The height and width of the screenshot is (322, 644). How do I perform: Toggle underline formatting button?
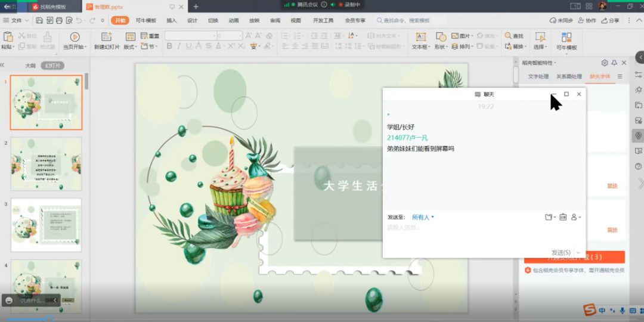tap(189, 47)
